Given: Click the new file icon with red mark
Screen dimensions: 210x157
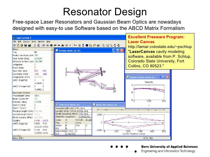Looking at the screenshot, I should click(x=18, y=45).
